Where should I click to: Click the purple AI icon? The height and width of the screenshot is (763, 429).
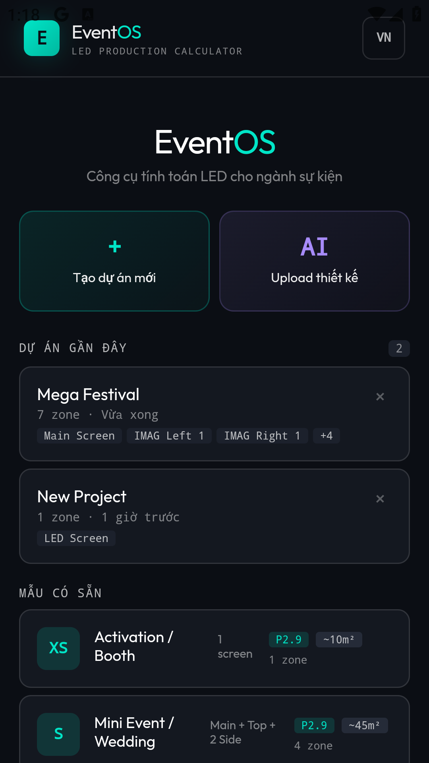point(314,247)
